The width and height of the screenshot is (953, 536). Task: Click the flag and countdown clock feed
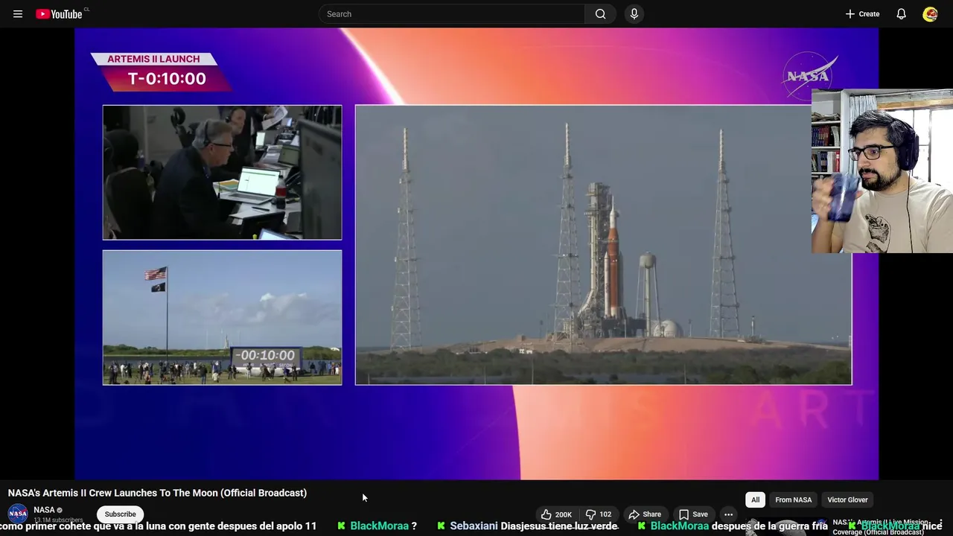(222, 317)
